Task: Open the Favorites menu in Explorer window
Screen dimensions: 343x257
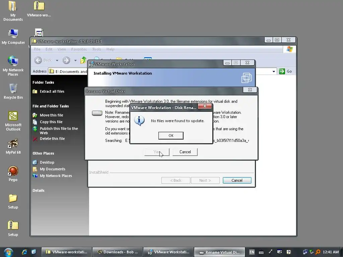Action: pyautogui.click(x=79, y=49)
